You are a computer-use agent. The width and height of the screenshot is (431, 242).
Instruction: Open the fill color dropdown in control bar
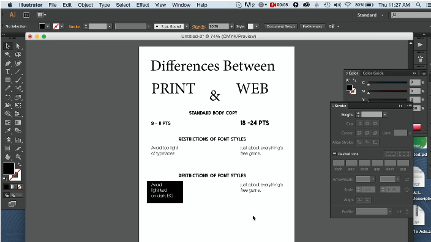48,27
